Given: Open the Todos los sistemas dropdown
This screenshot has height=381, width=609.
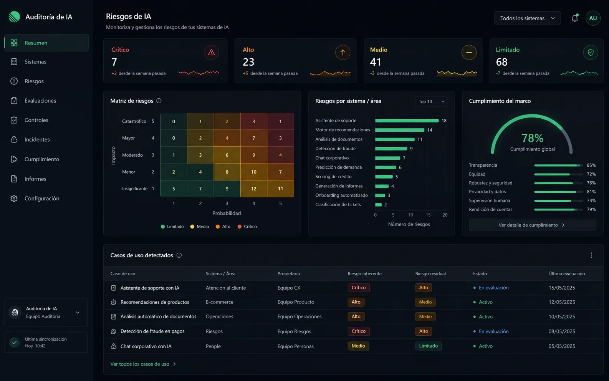Looking at the screenshot, I should [x=527, y=18].
